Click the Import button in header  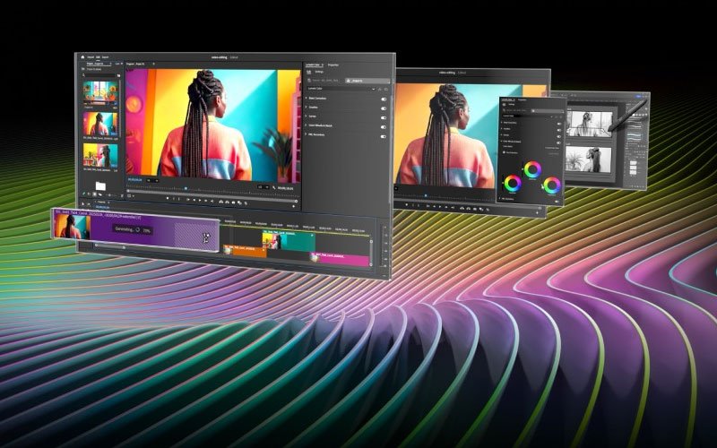click(92, 56)
